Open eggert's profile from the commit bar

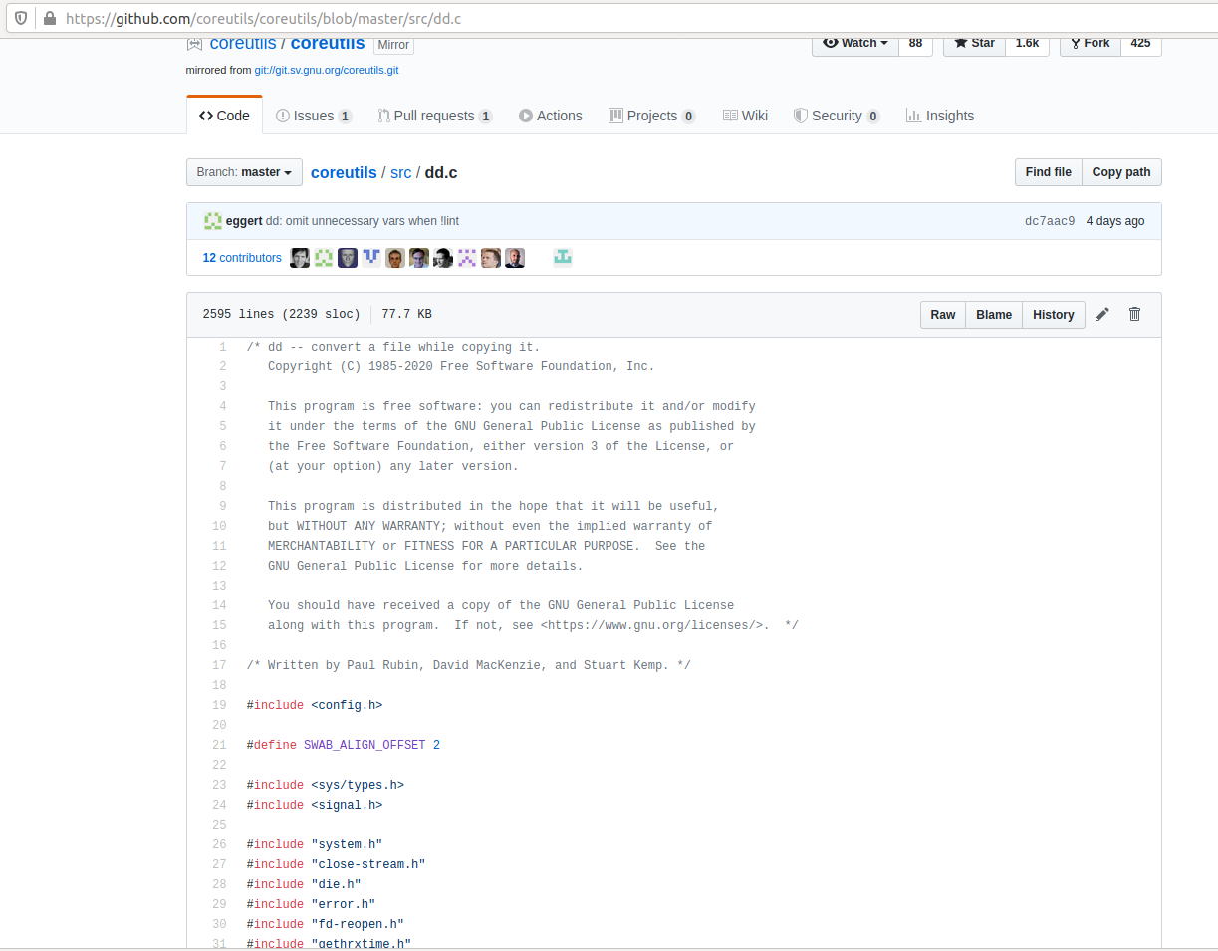[x=244, y=221]
